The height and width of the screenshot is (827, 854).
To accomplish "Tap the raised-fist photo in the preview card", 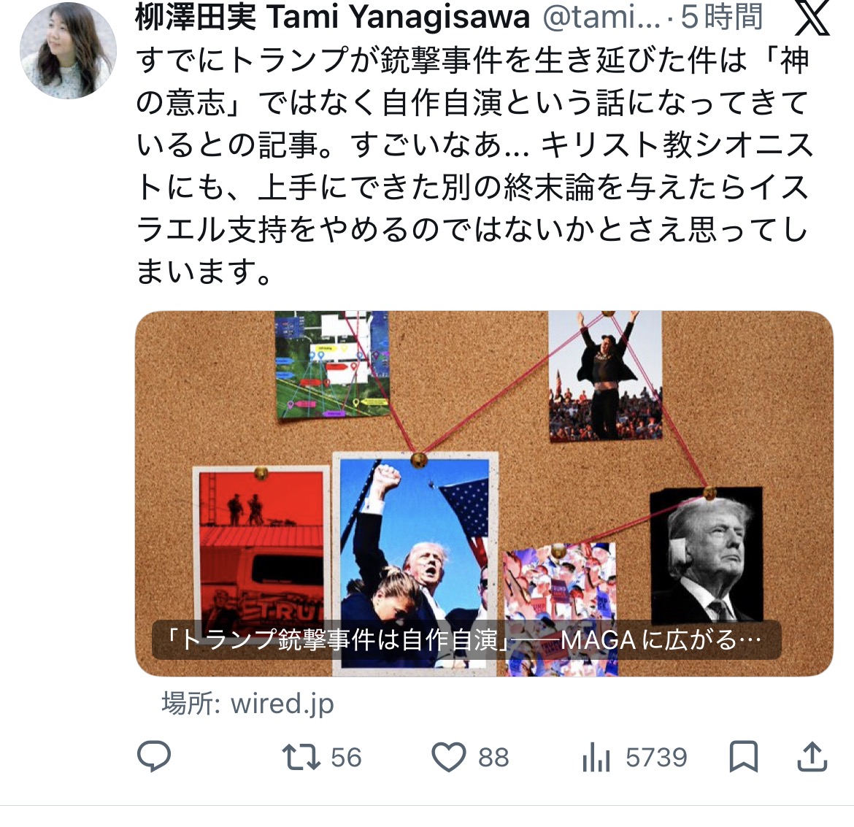I will coord(415,563).
